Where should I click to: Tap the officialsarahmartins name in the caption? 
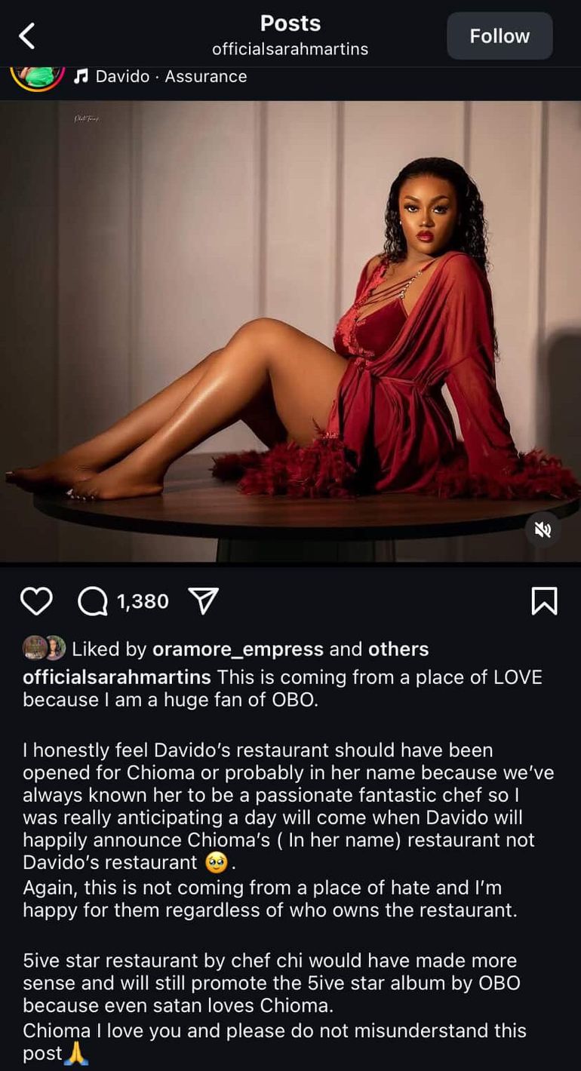point(118,677)
